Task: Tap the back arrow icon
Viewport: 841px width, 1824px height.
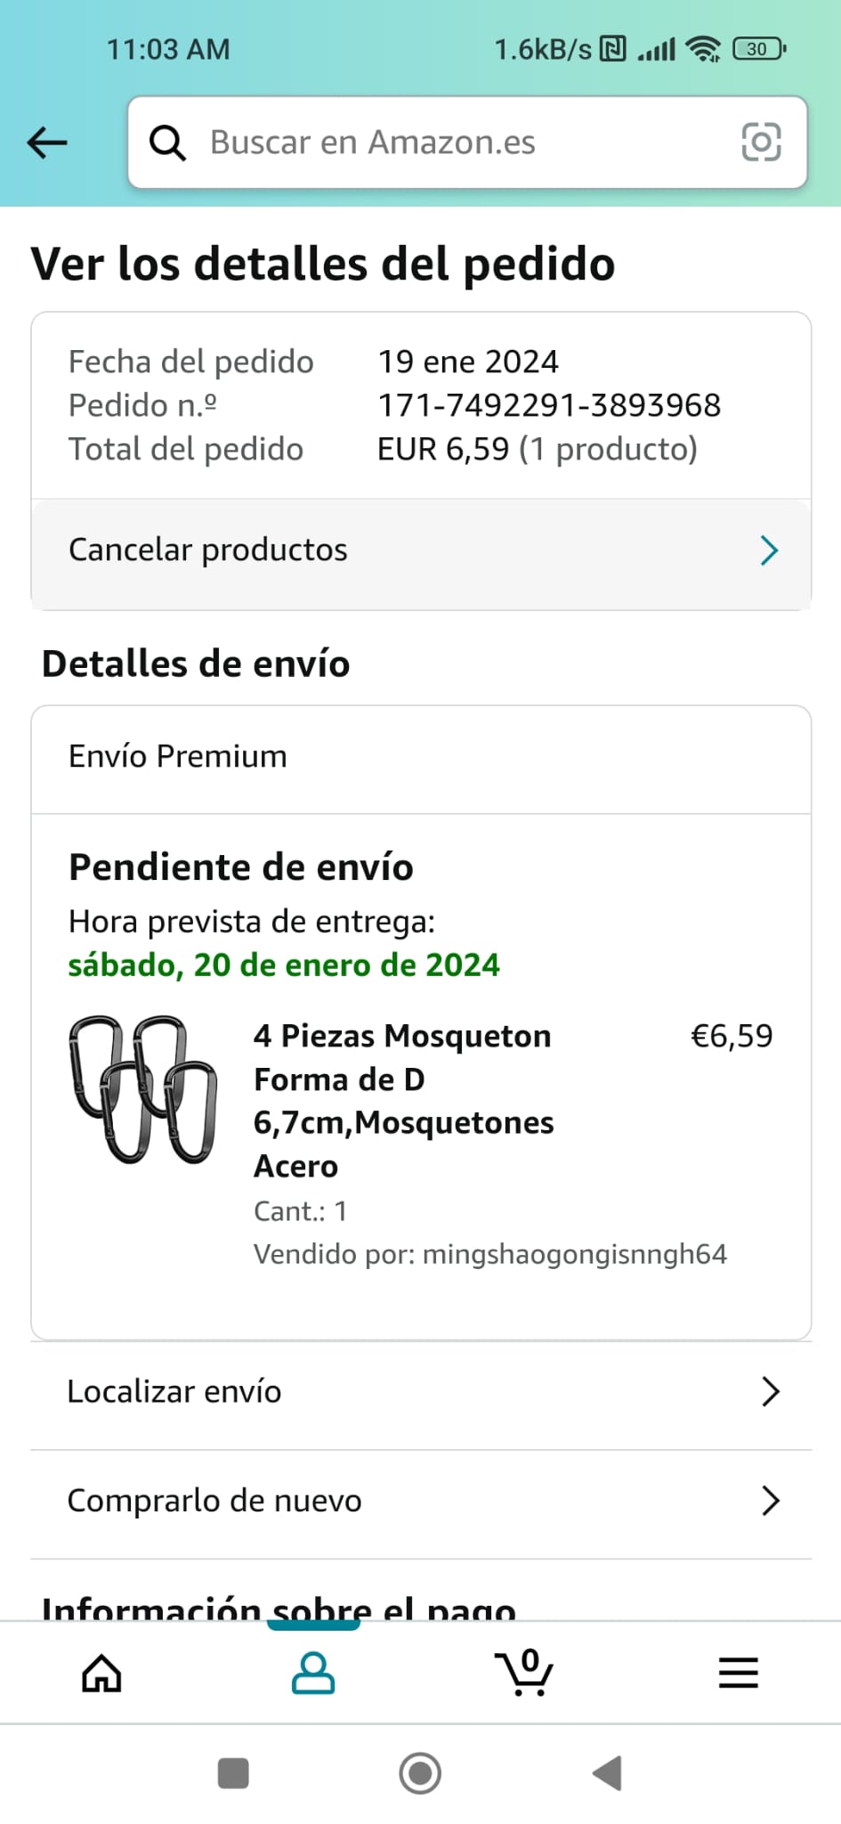Action: pos(47,142)
